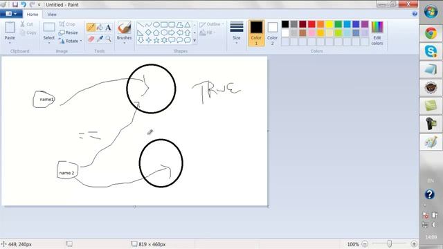Click the Copy button
443x249 pixels.
point(28,33)
